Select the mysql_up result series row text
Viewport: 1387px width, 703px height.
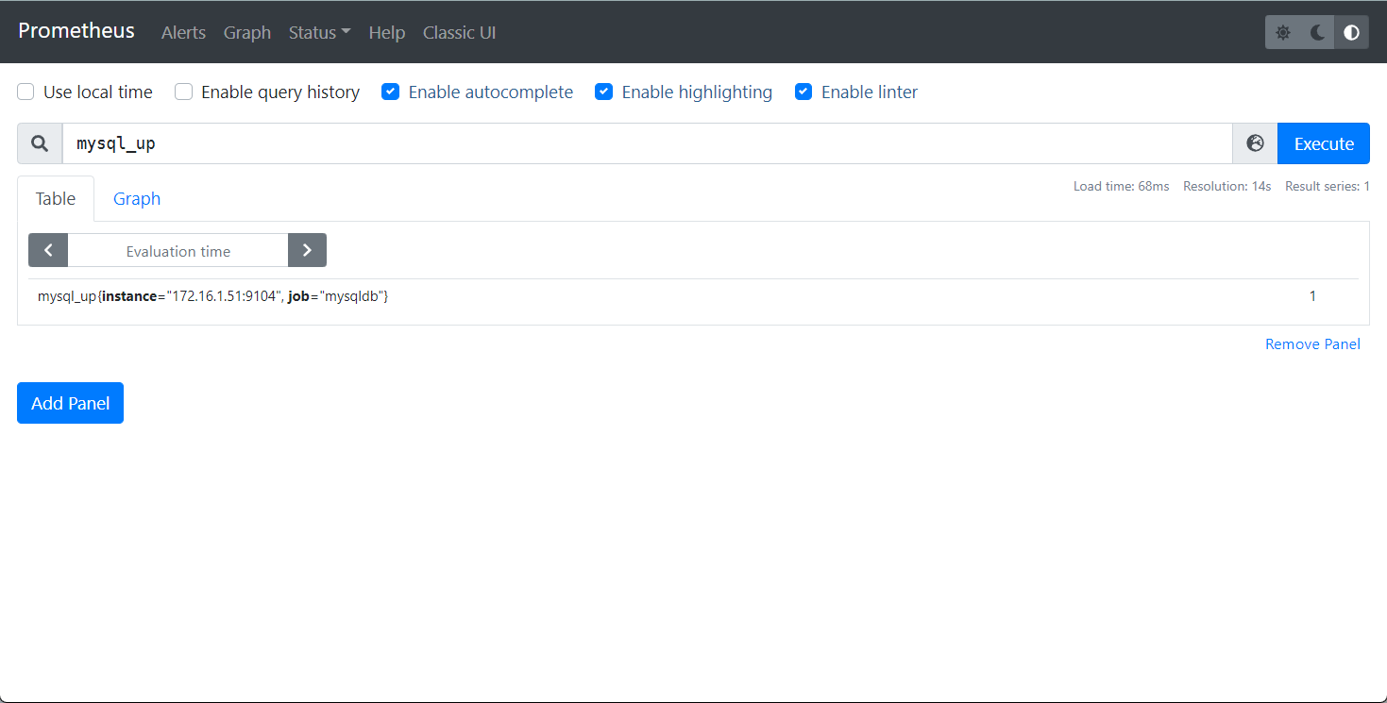coord(213,296)
